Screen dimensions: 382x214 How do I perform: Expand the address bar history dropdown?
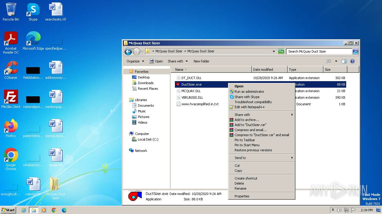274,51
